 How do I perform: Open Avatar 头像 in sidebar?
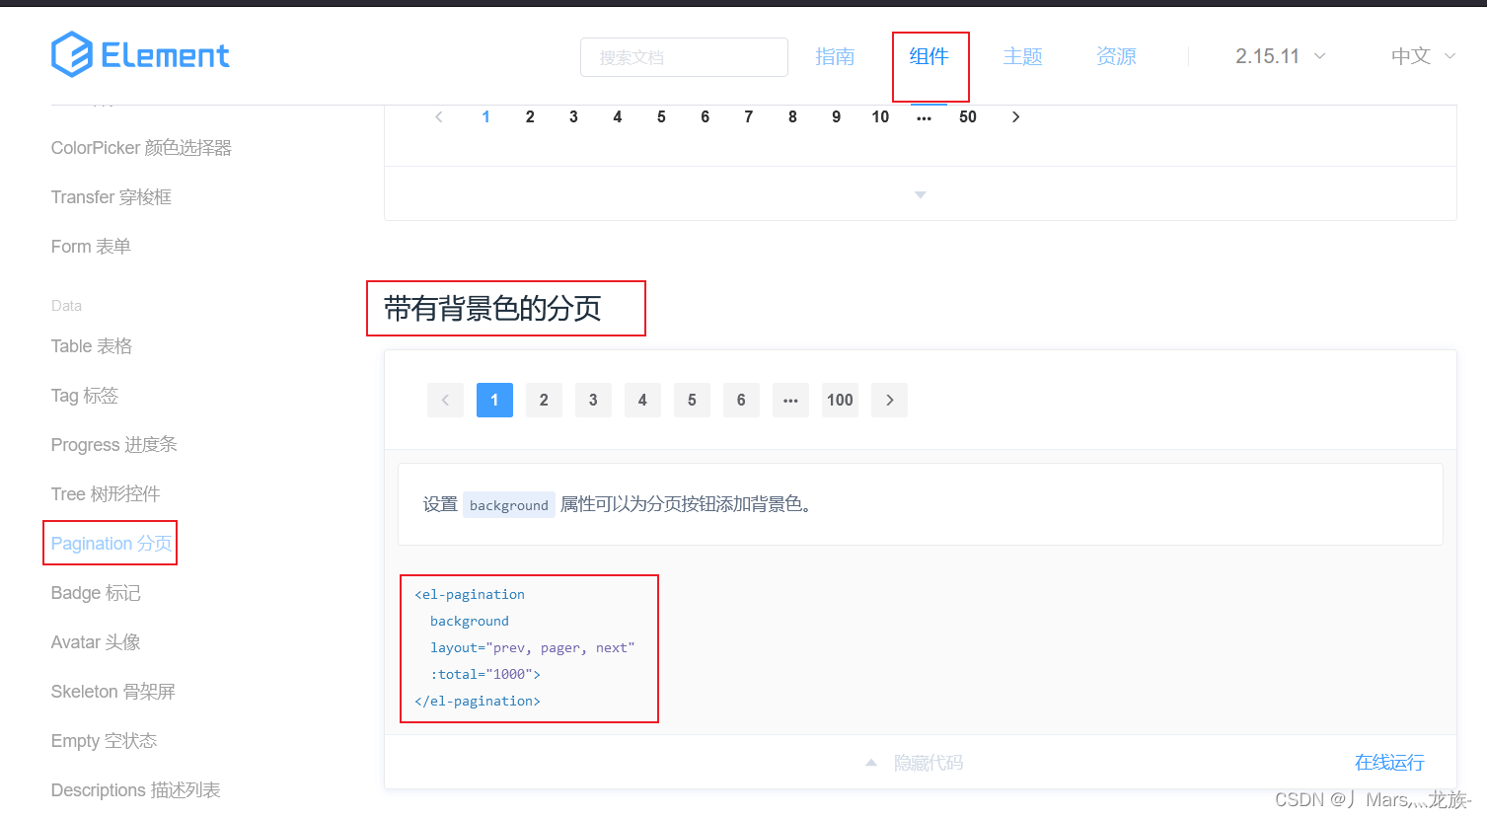pos(96,642)
